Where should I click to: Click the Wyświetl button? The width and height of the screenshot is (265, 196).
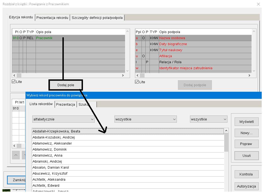(247, 122)
